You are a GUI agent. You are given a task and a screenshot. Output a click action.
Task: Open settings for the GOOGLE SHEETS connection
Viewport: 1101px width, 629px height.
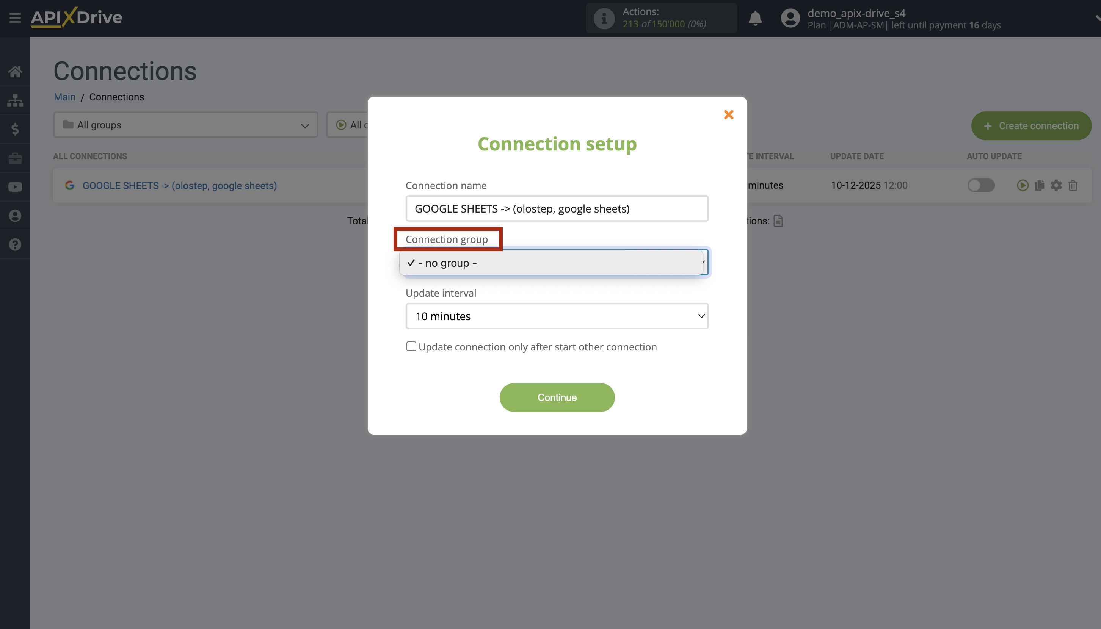[1056, 185]
